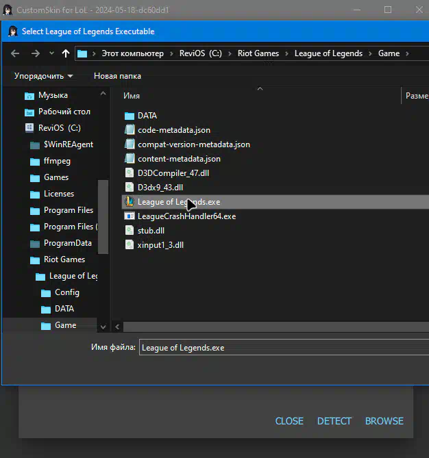Open the Упорядочить menu
The image size is (429, 458).
(x=44, y=76)
